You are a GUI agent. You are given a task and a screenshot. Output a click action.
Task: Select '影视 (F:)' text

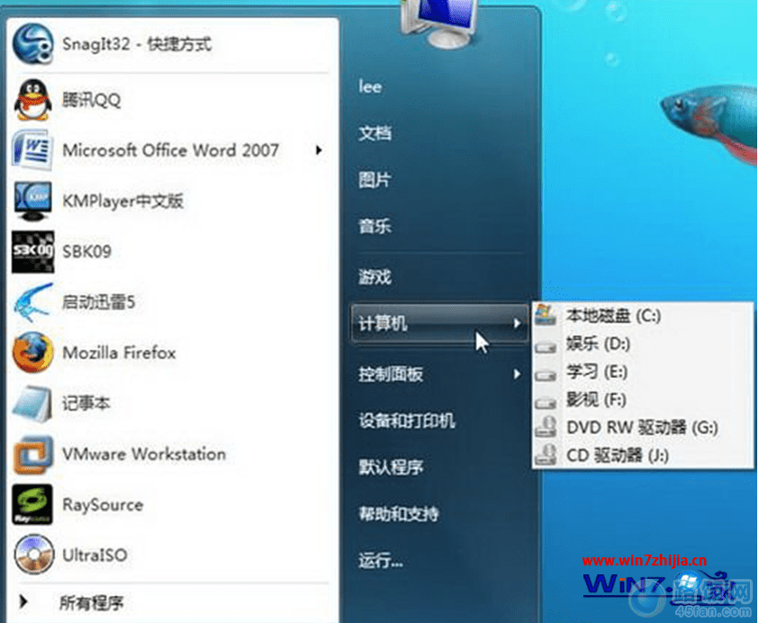pos(596,400)
